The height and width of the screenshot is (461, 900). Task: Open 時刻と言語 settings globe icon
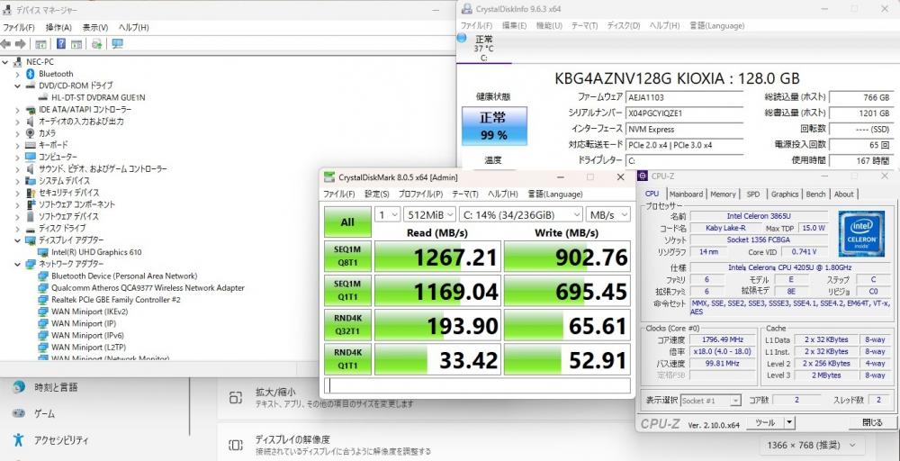point(19,387)
